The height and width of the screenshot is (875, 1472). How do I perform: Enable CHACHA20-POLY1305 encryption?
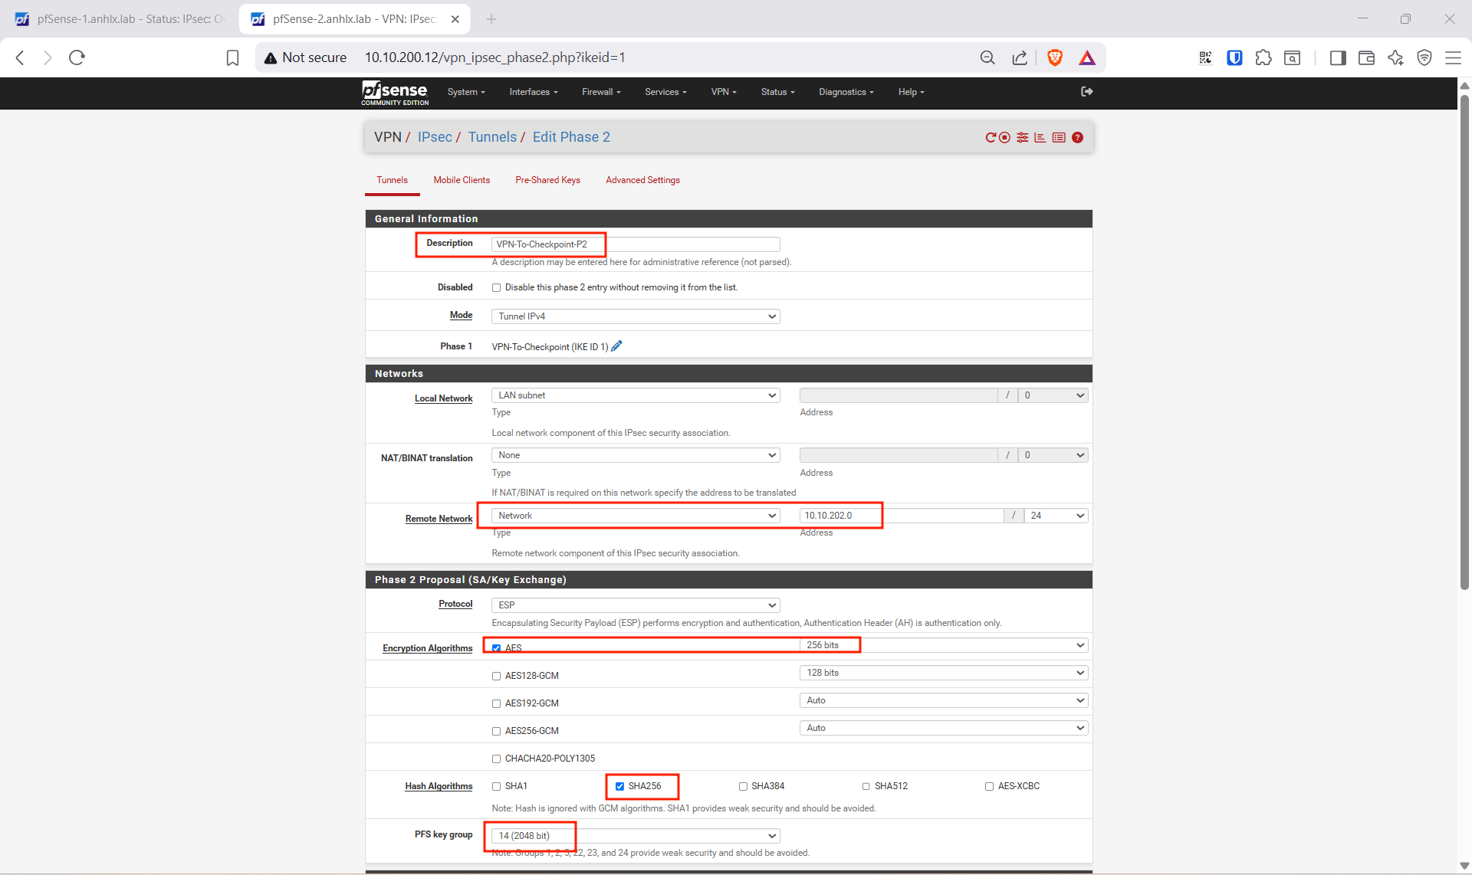496,759
